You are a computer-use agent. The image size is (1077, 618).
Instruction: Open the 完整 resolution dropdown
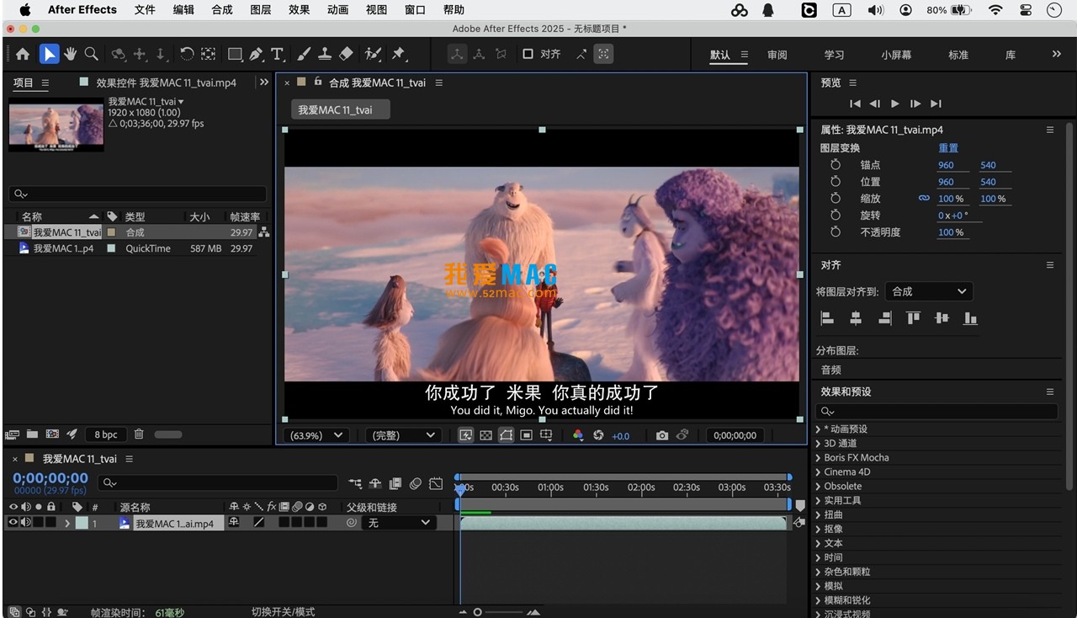click(402, 435)
